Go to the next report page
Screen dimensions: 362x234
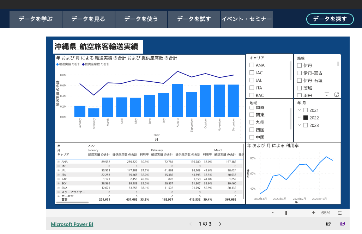point(221,224)
